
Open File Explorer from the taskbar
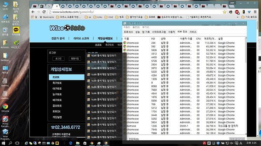tap(78, 143)
